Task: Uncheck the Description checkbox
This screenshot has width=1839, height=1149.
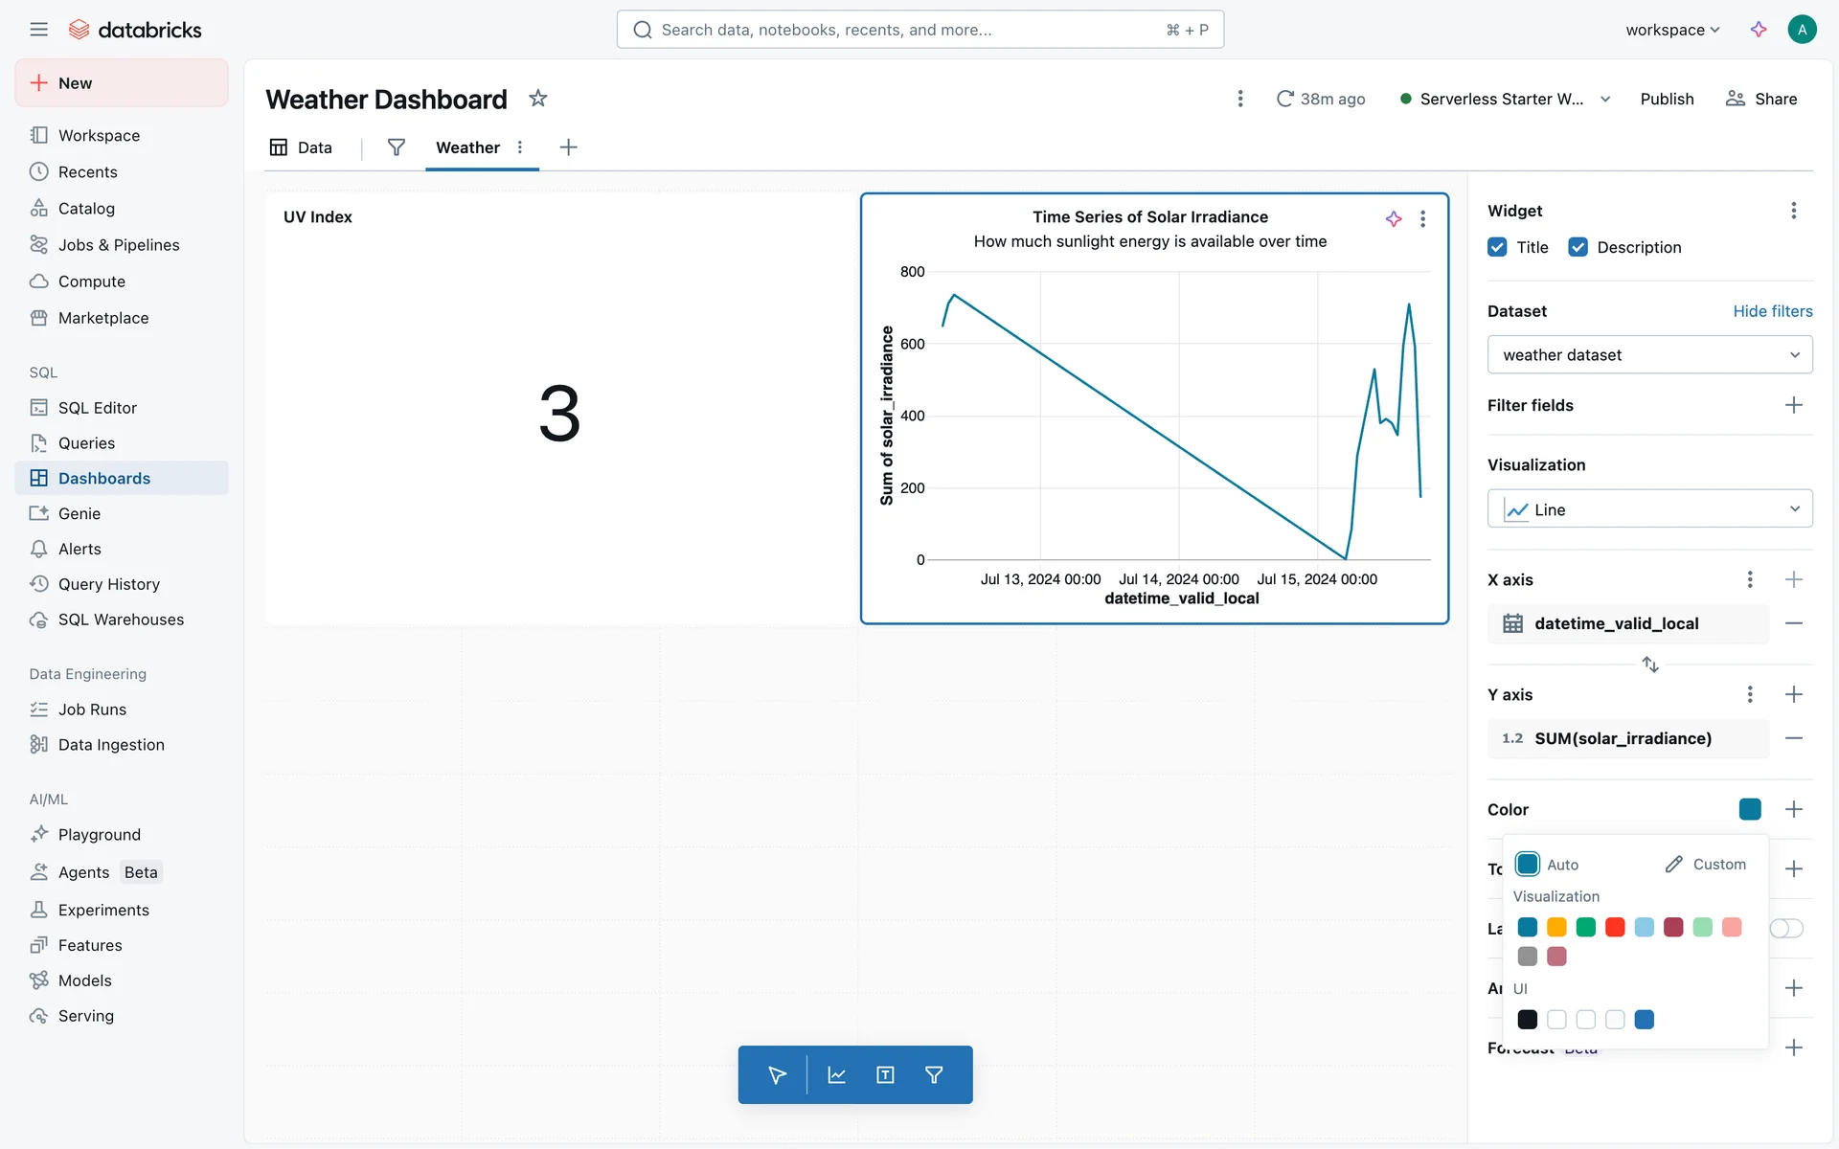Action: [1578, 247]
